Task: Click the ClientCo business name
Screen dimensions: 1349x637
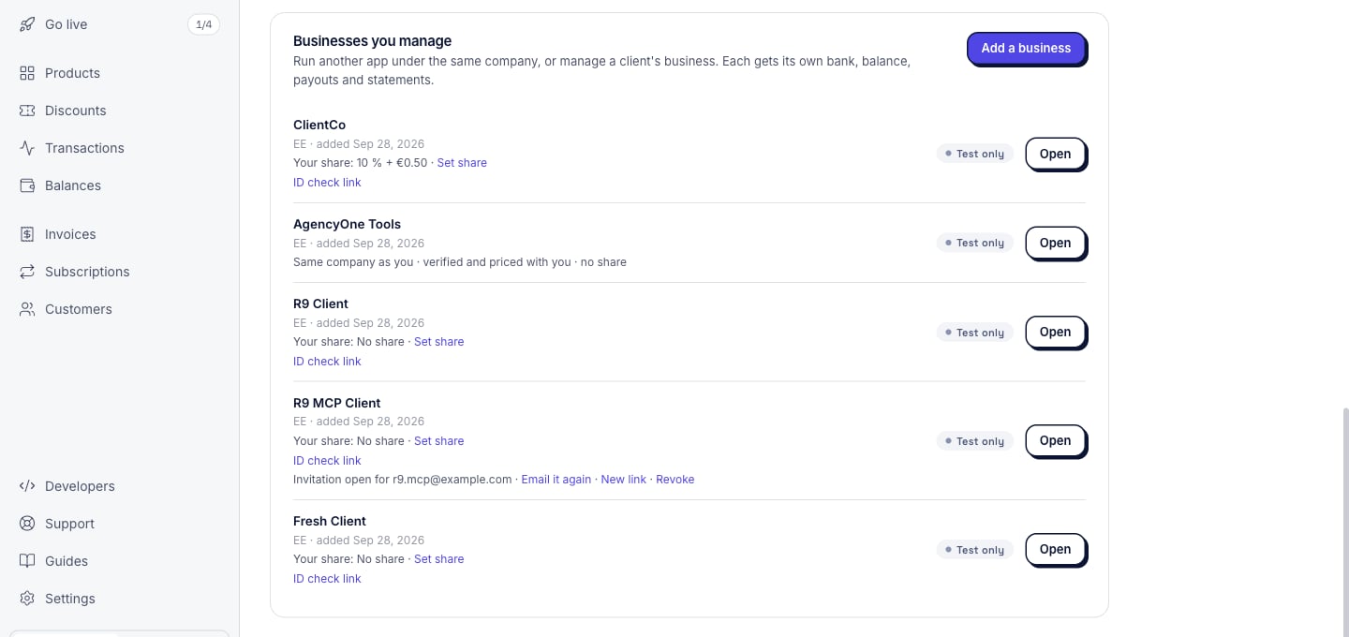Action: pyautogui.click(x=319, y=126)
